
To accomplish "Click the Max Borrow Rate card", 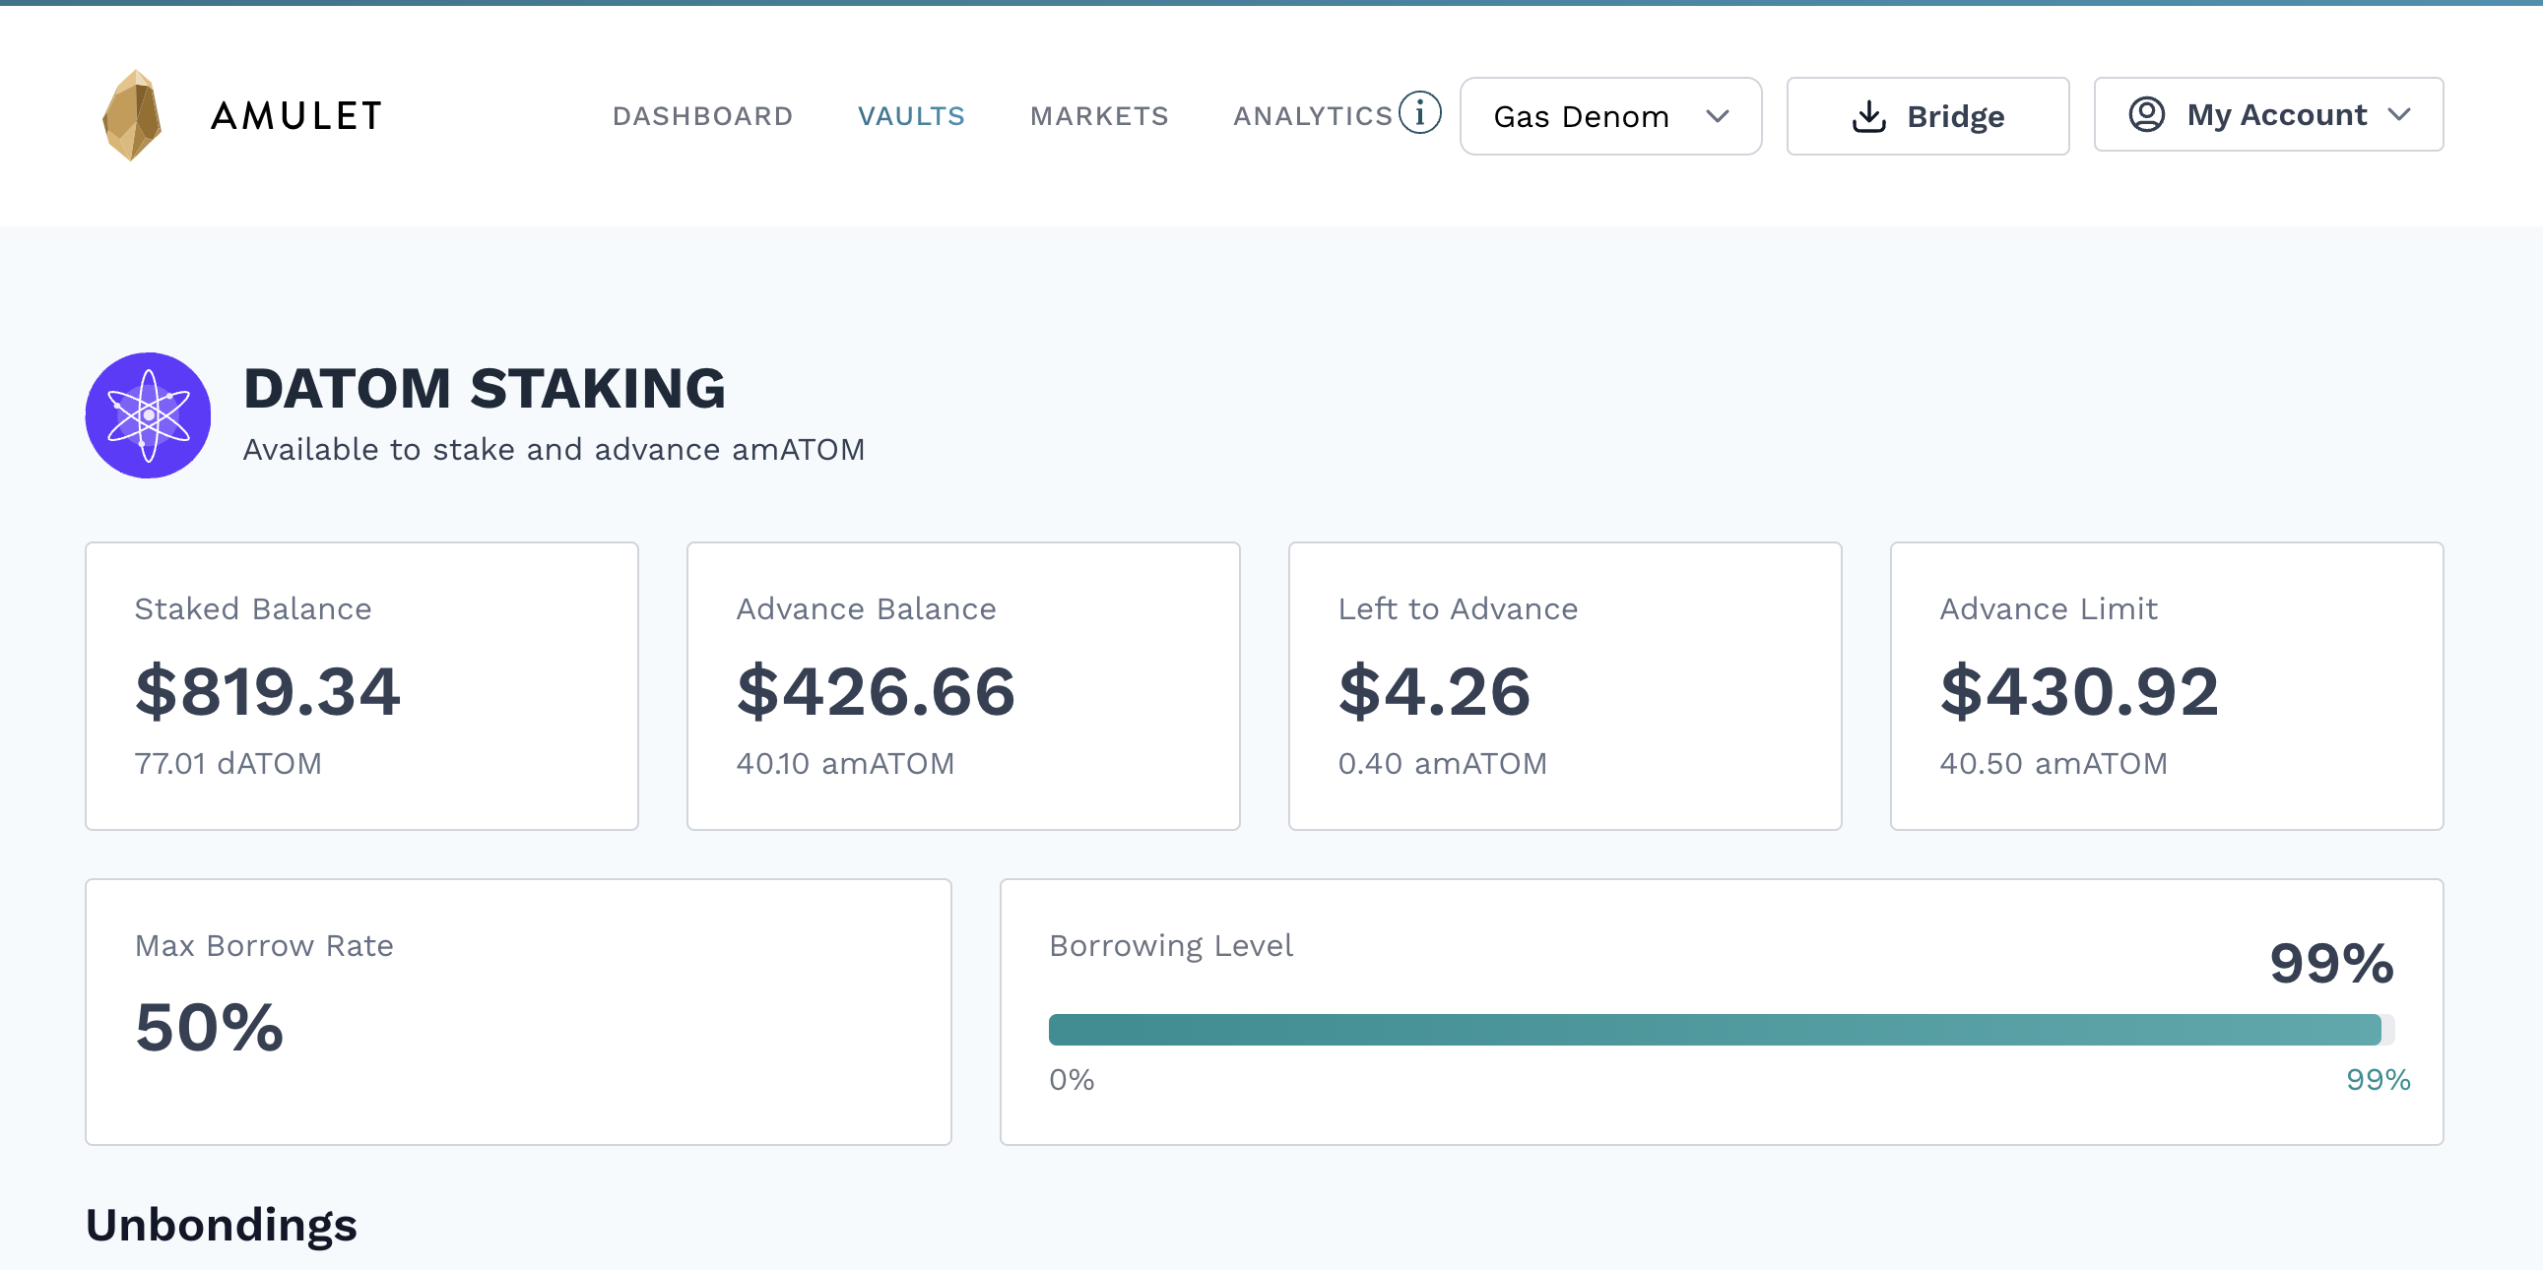I will click(x=517, y=1011).
